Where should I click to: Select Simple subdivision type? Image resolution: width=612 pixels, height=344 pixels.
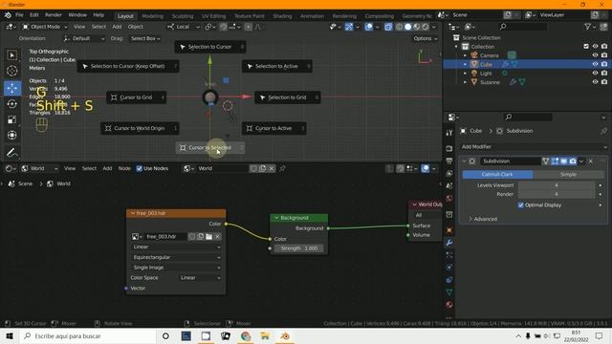568,174
